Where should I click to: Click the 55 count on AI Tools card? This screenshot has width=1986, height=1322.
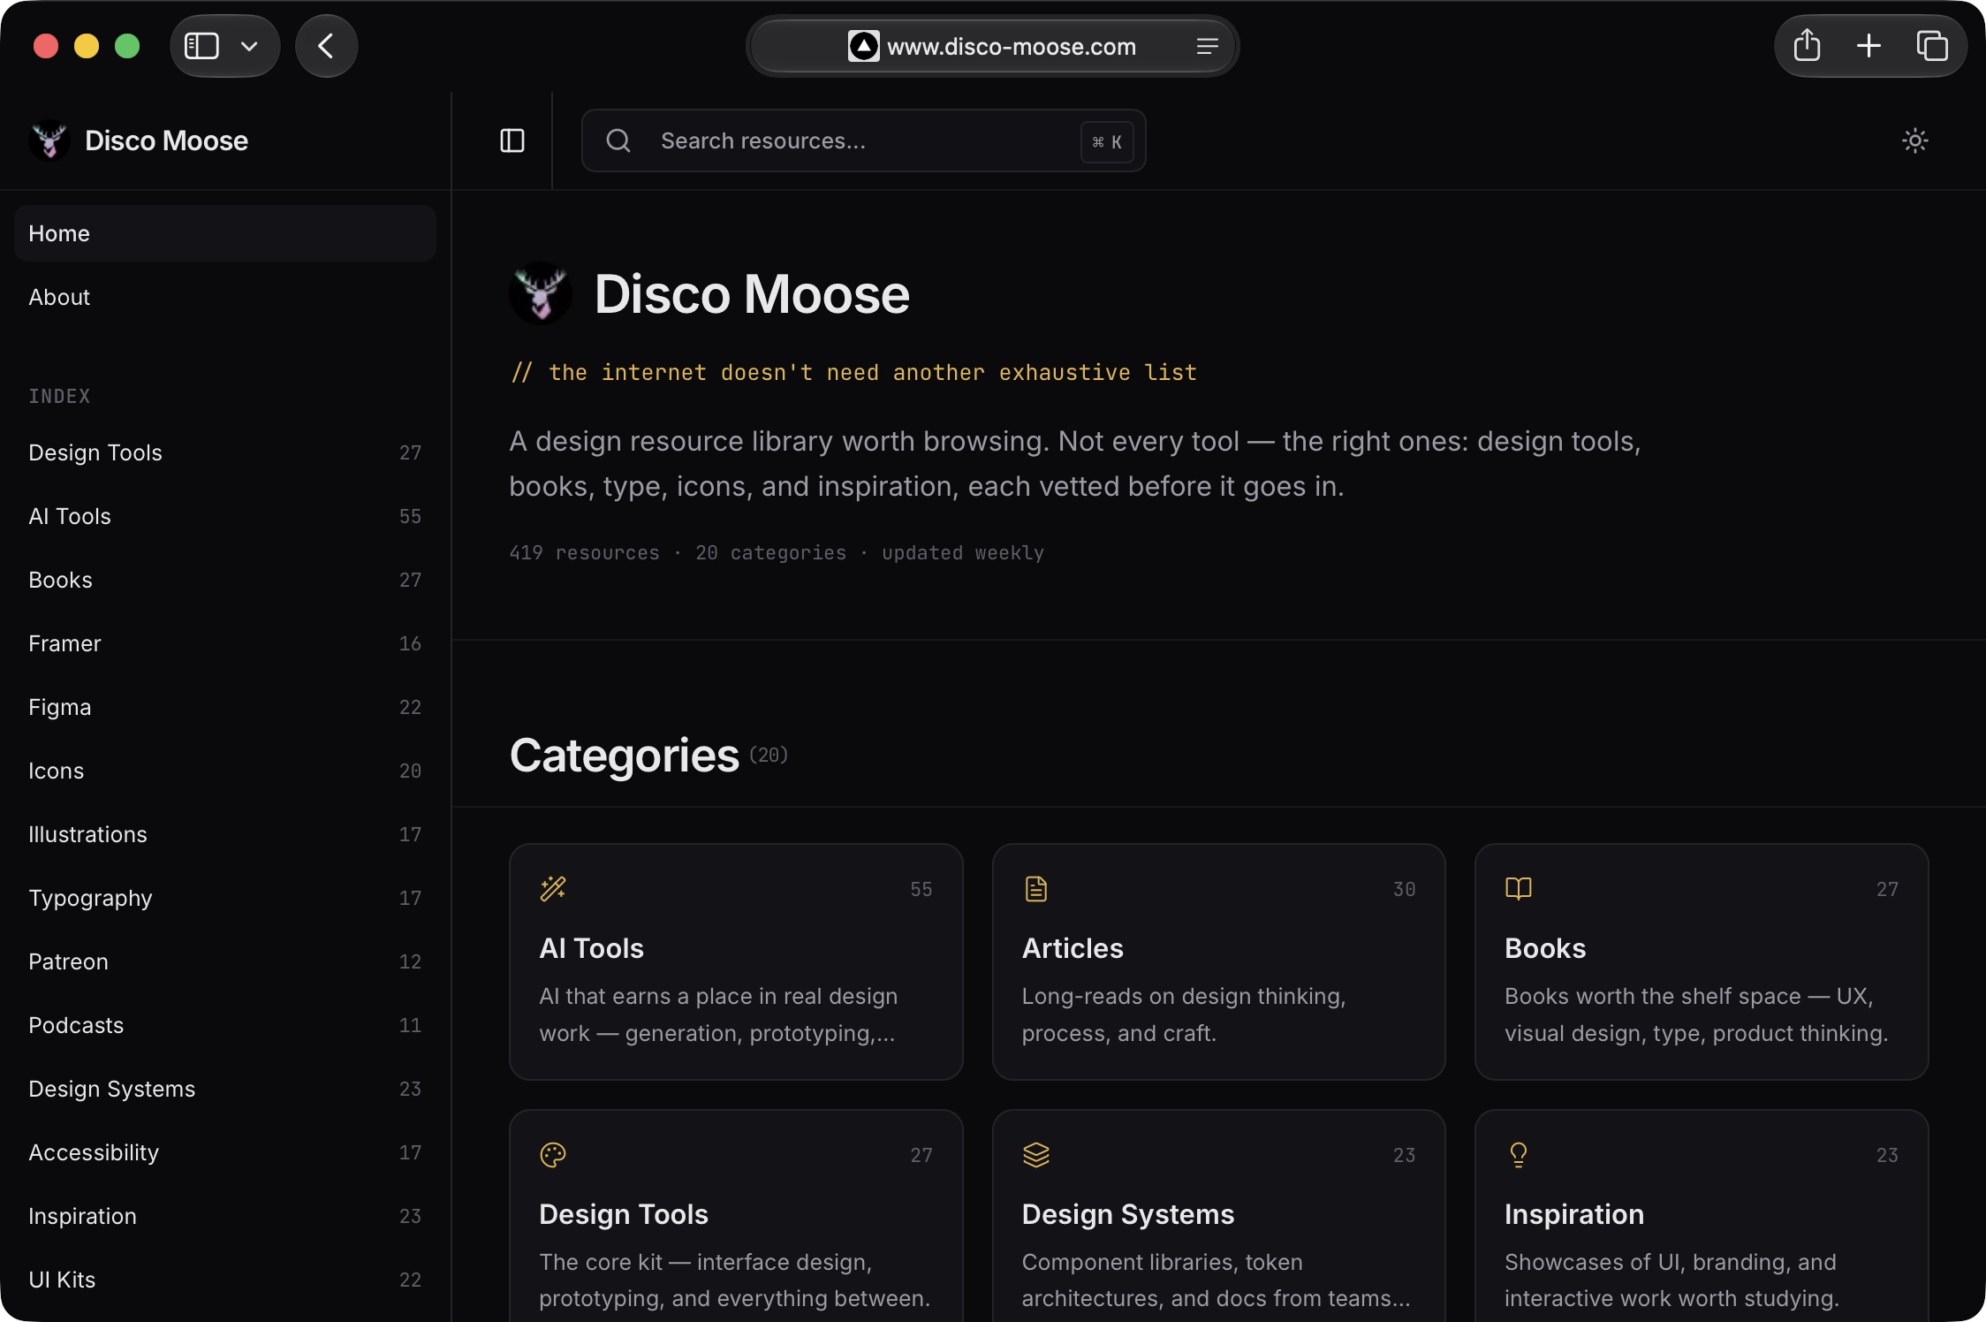click(x=921, y=889)
